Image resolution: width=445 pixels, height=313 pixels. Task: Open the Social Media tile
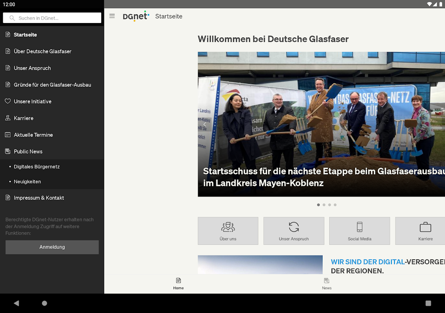point(360,231)
